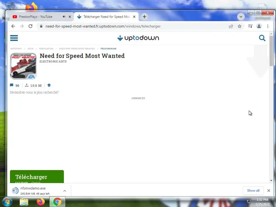Select the Télécharger Need for Speed tab

[x=106, y=17]
